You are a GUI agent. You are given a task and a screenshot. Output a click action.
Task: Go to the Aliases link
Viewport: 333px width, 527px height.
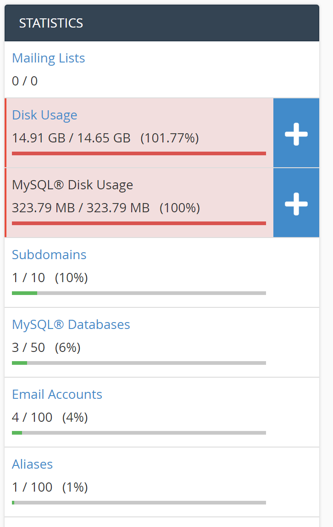coord(32,464)
